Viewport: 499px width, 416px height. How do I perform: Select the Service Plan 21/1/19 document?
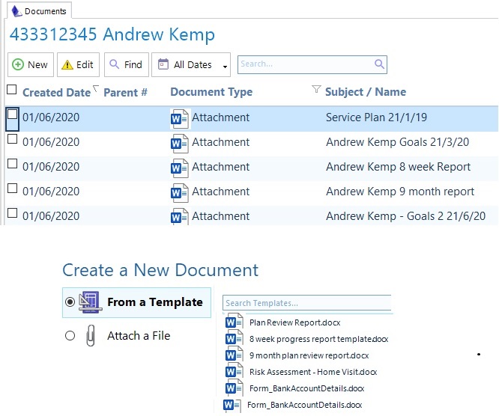[376, 117]
